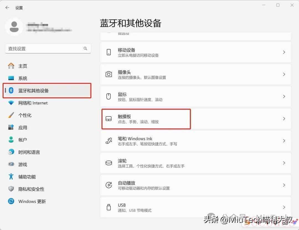Open 鼠标 settings title
Viewport: 299px width, 230px height.
pos(122,95)
